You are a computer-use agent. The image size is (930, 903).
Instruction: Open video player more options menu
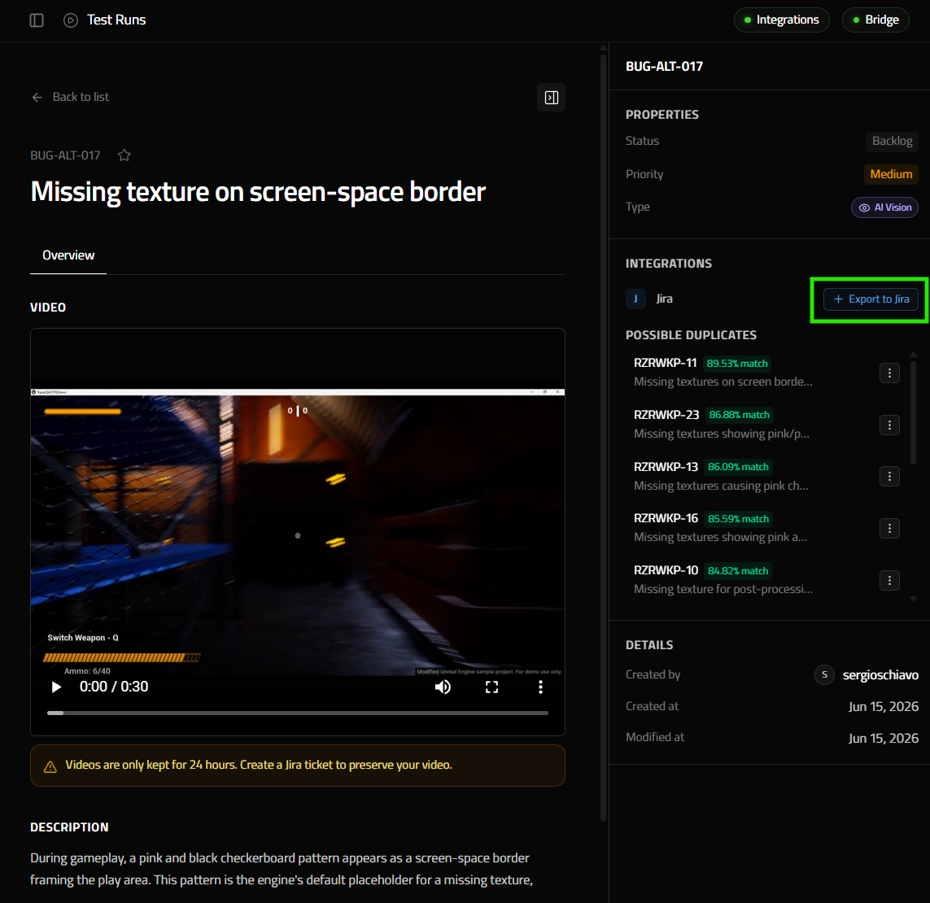[540, 687]
